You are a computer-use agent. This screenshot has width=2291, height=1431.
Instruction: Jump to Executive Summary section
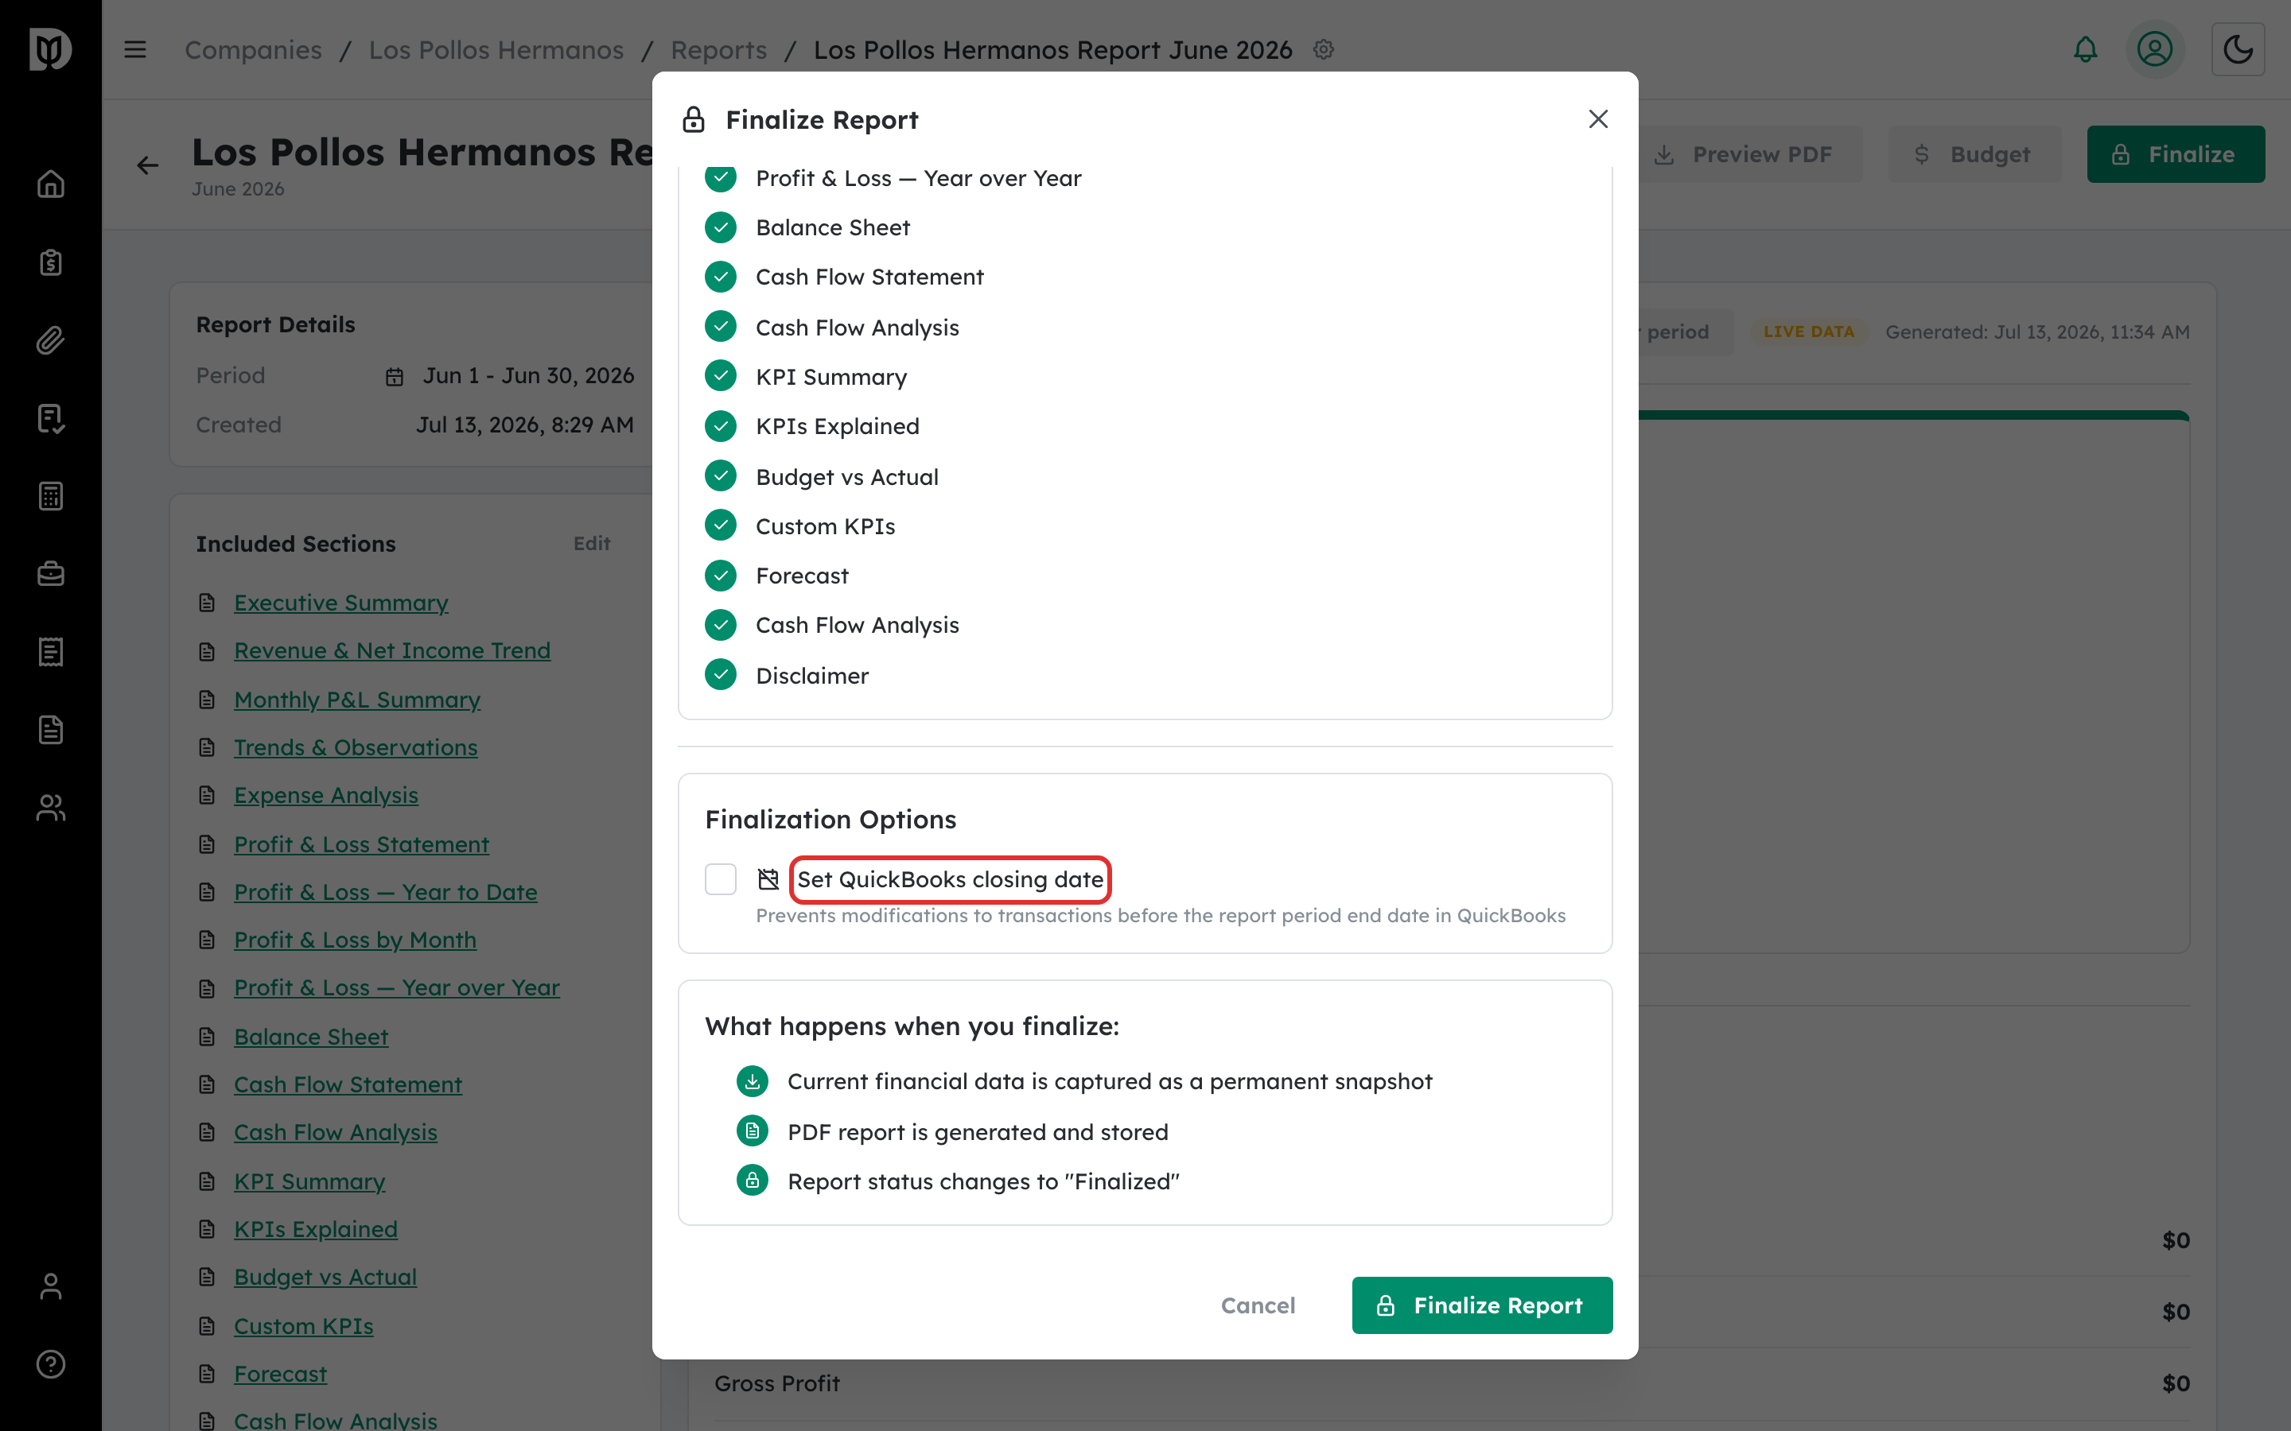(340, 603)
